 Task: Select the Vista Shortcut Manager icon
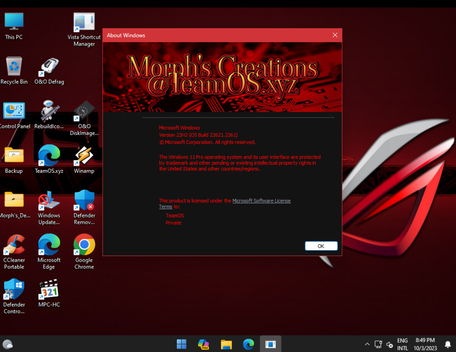[84, 30]
